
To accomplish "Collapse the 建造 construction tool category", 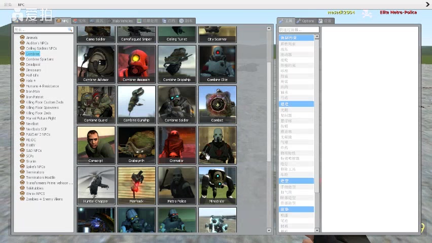I will click(296, 104).
